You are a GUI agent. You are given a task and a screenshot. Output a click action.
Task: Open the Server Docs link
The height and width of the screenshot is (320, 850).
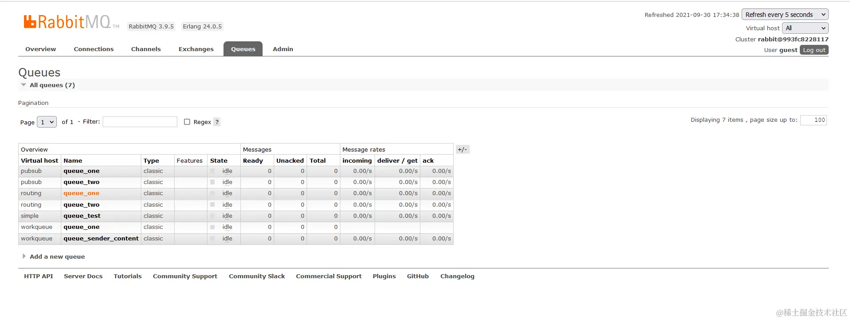[83, 276]
